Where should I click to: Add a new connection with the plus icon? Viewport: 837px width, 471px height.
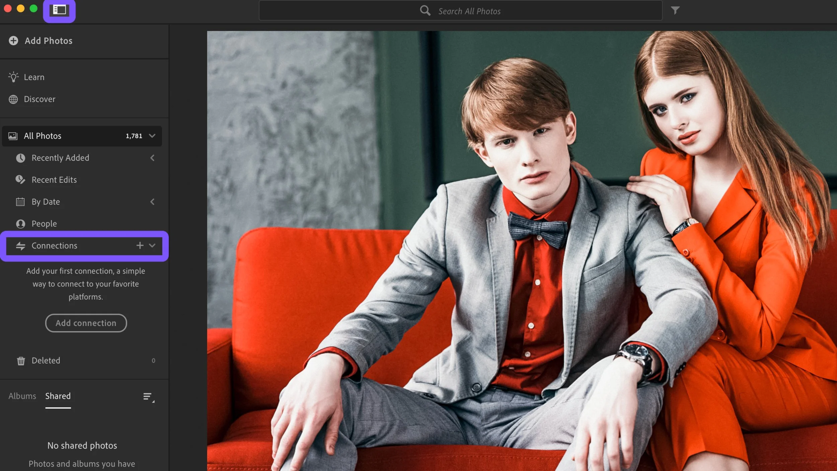(x=140, y=246)
